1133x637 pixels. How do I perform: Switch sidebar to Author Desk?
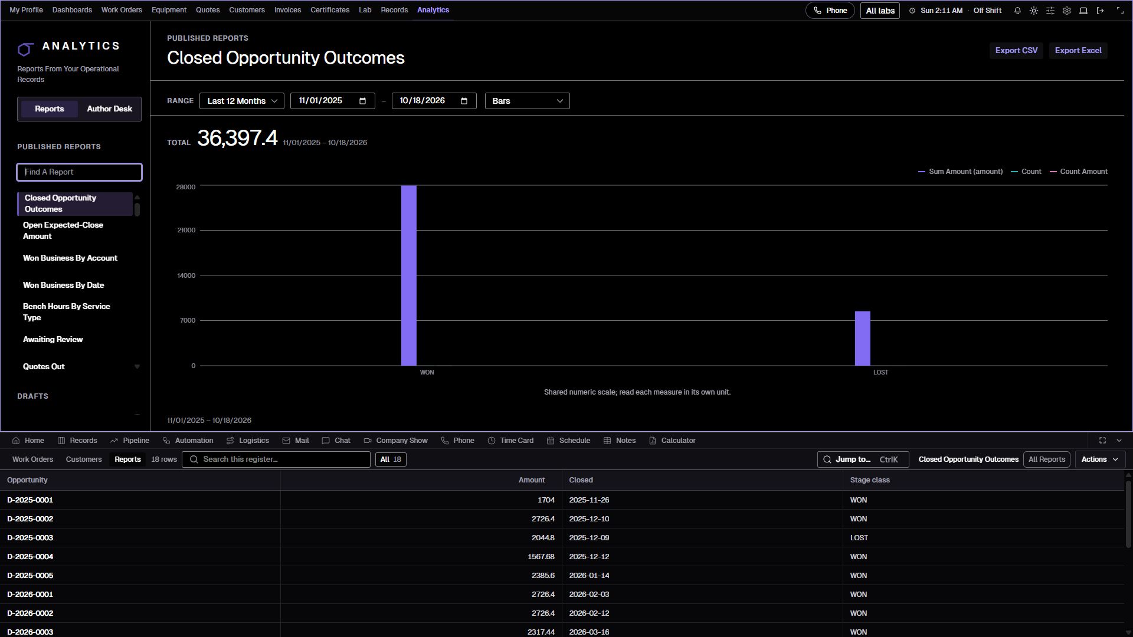point(110,109)
